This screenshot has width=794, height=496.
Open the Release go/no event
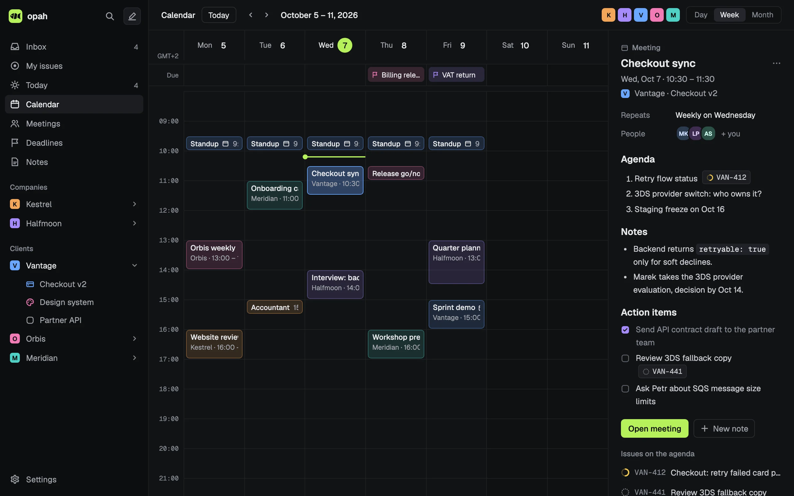point(396,173)
